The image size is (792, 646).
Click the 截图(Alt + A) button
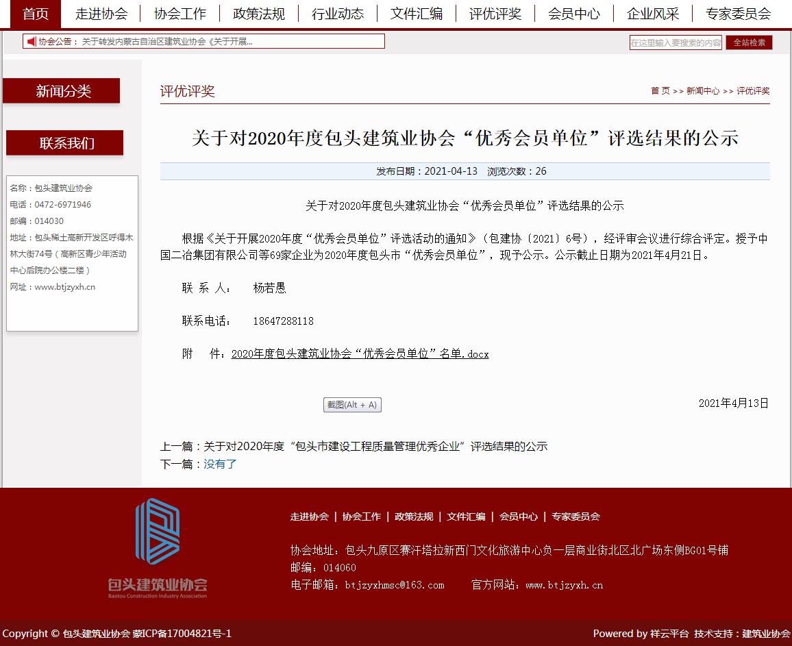(352, 405)
